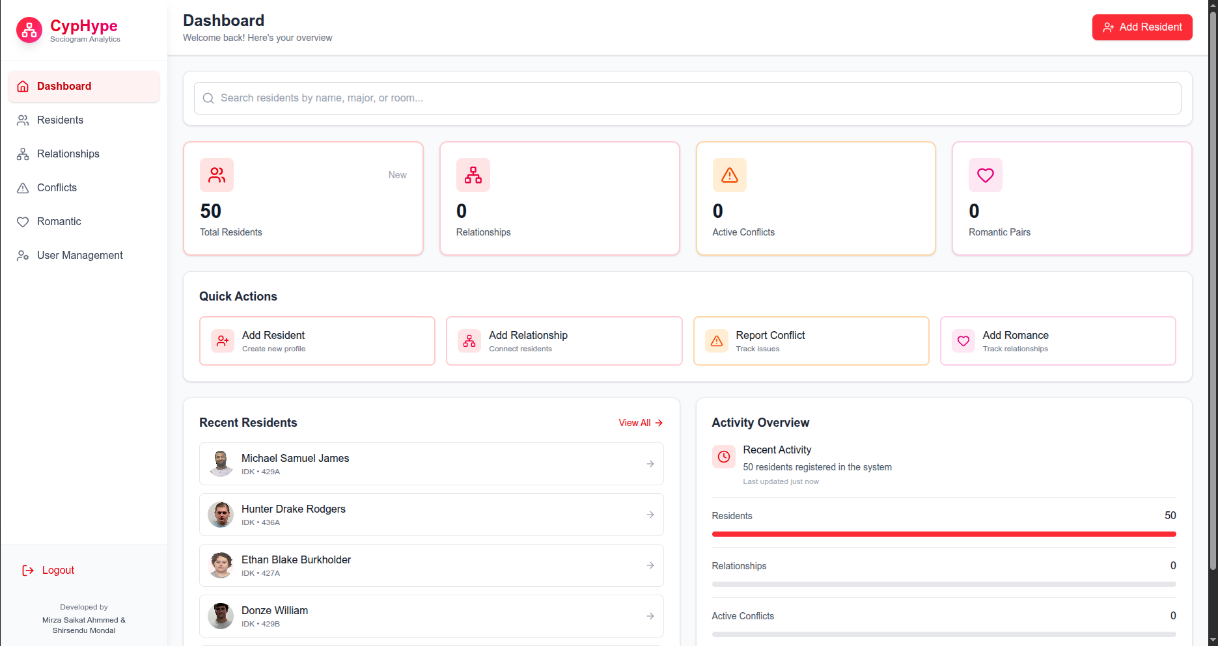Select Romantic in the sidebar

(84, 222)
